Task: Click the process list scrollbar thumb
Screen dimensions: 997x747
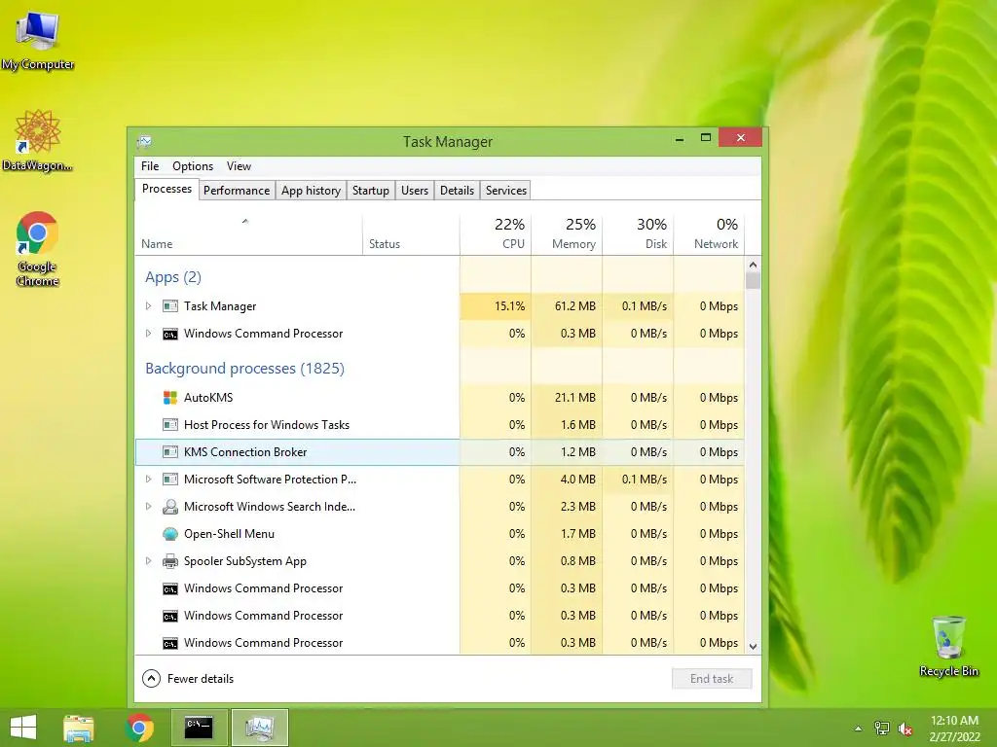Action: [x=753, y=281]
